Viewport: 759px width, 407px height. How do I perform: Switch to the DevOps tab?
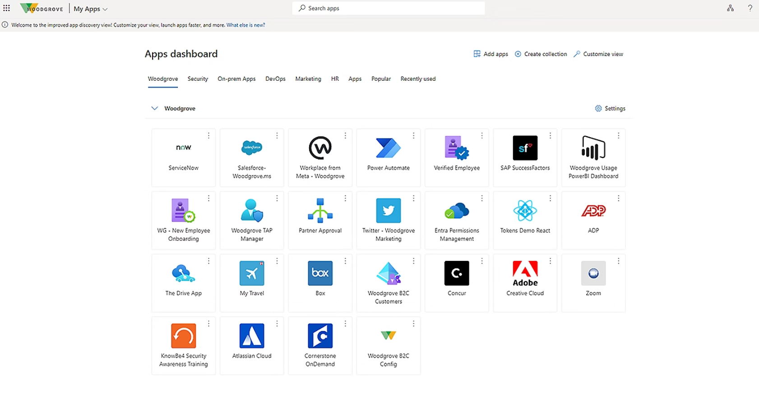click(x=275, y=79)
